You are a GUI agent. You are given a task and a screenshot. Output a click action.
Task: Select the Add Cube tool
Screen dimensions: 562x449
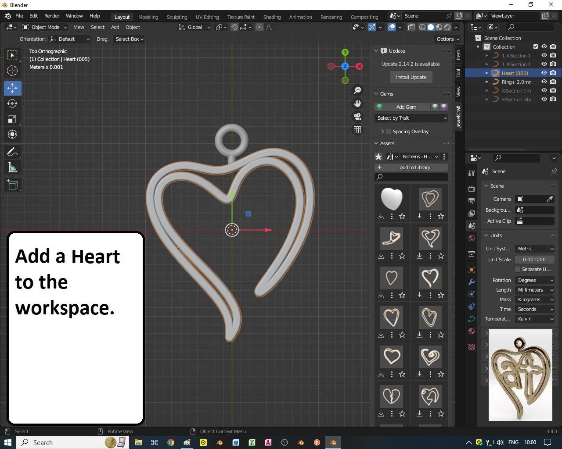tap(12, 185)
